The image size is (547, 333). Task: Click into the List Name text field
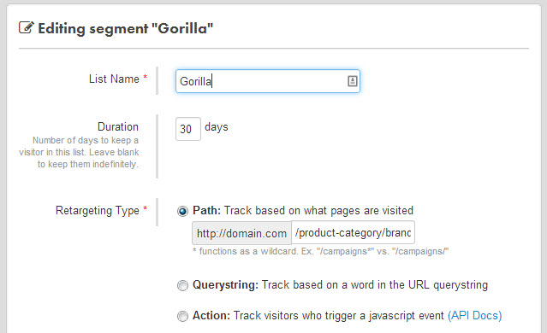268,81
